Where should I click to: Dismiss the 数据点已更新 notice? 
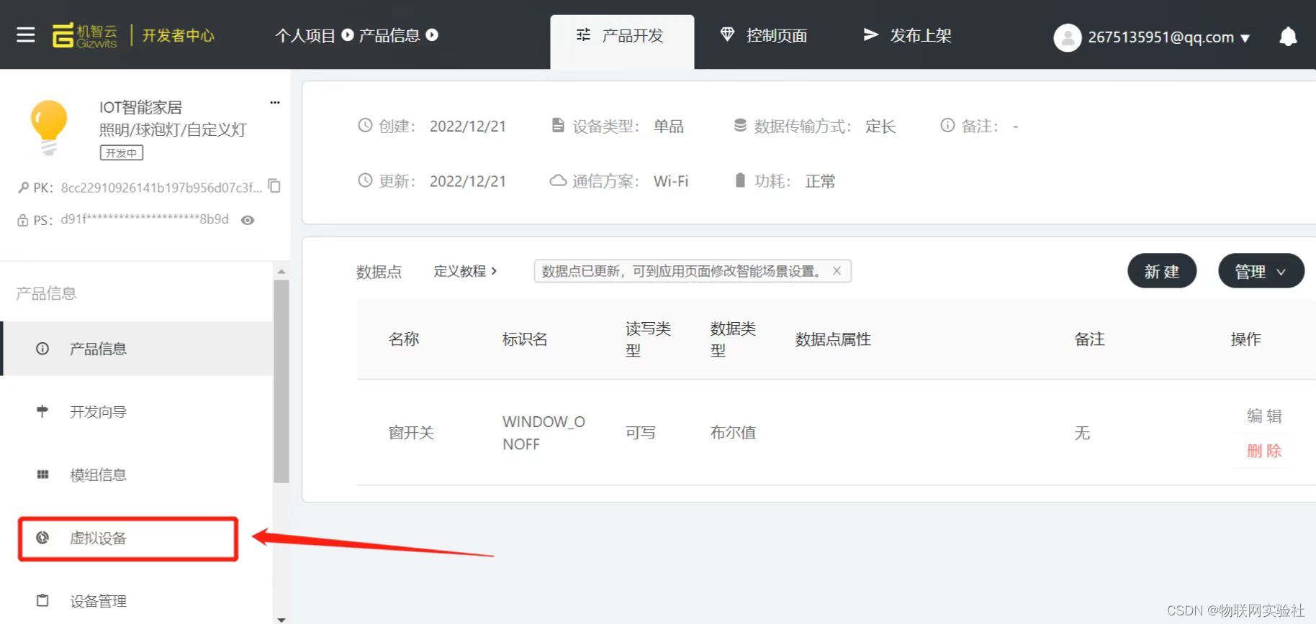click(x=837, y=271)
